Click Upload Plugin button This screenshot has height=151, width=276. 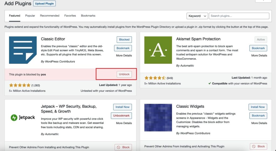pyautogui.click(x=44, y=3)
